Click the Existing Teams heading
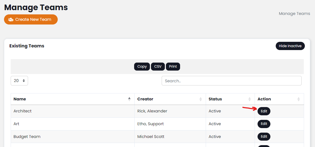Viewport: 315px width, 147px height. click(x=27, y=46)
